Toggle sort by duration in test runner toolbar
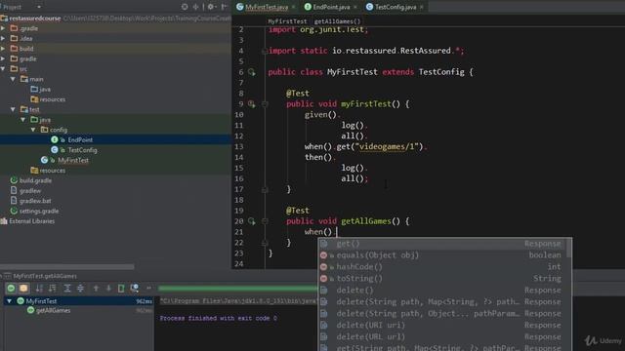The width and height of the screenshot is (625, 351). click(52, 289)
